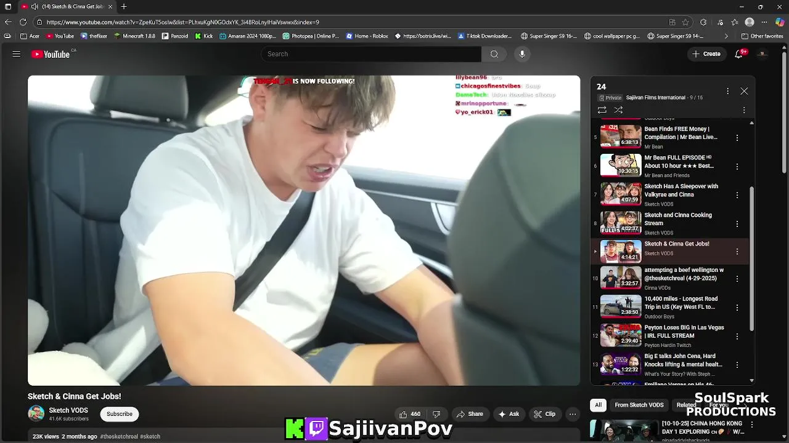Switch to the Sketch & Cinna browser tab
Image resolution: width=789 pixels, height=443 pixels.
point(68,7)
